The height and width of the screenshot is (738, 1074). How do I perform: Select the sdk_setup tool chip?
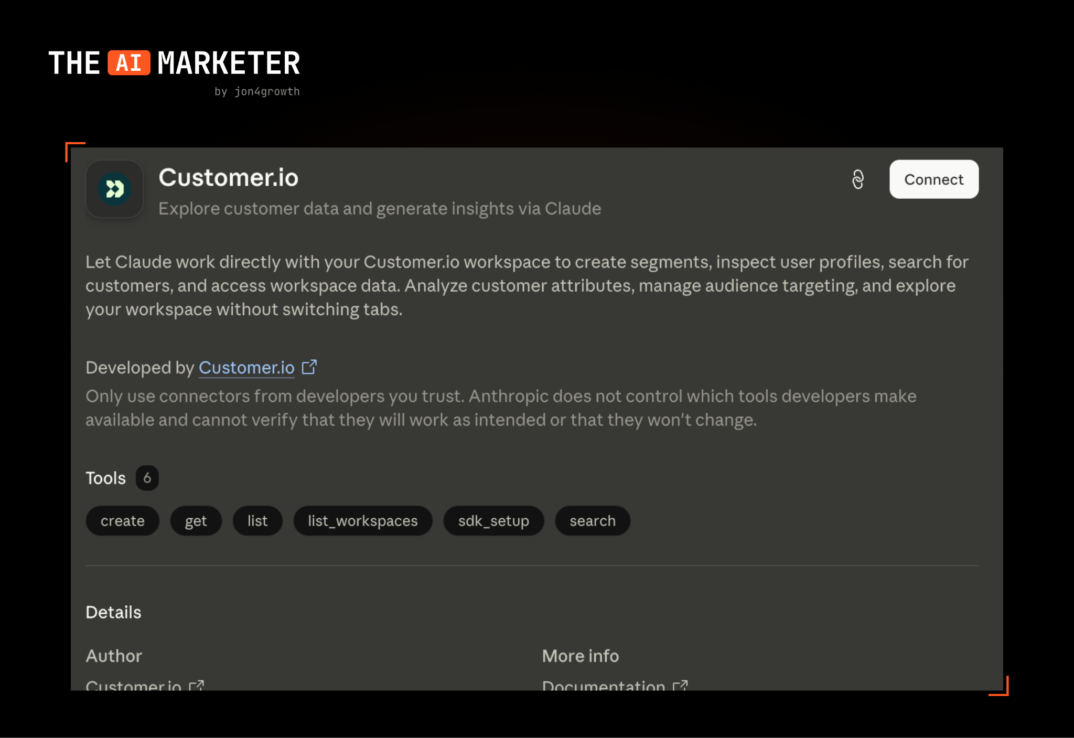pyautogui.click(x=493, y=521)
